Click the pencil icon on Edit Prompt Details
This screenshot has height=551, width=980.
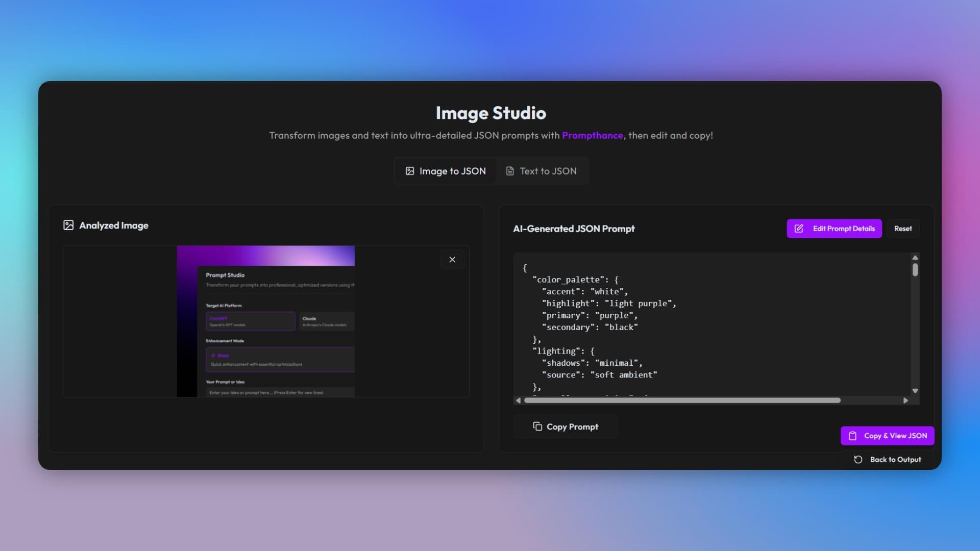799,229
